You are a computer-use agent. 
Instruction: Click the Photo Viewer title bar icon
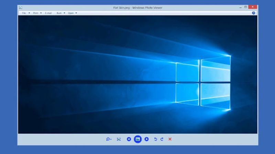(x=21, y=8)
